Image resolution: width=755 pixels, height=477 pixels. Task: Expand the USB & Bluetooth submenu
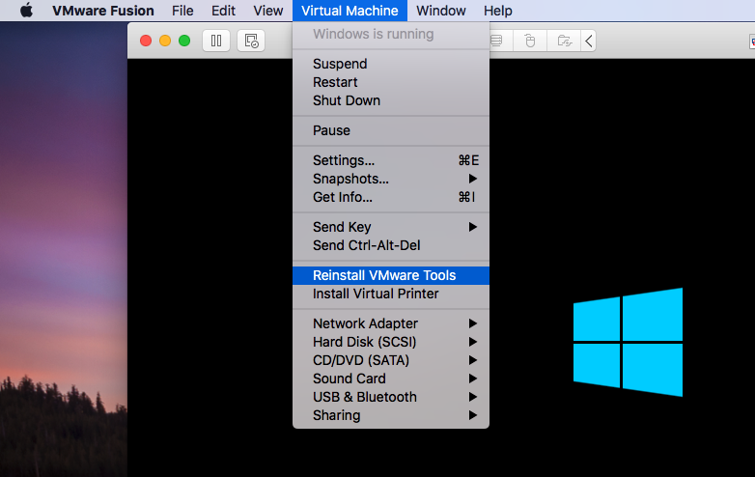click(x=391, y=397)
